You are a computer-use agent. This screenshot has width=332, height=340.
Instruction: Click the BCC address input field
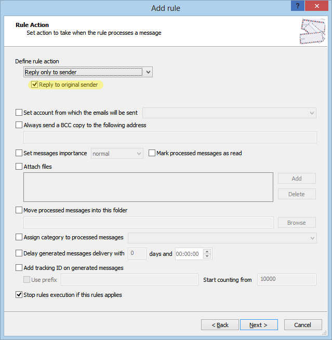click(x=170, y=137)
